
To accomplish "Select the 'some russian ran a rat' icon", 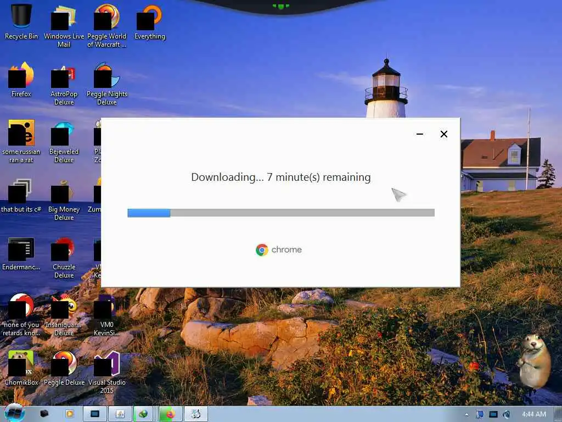I will [x=21, y=141].
